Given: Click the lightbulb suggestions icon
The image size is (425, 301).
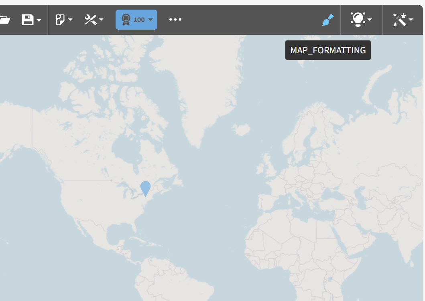Looking at the screenshot, I should (358, 19).
